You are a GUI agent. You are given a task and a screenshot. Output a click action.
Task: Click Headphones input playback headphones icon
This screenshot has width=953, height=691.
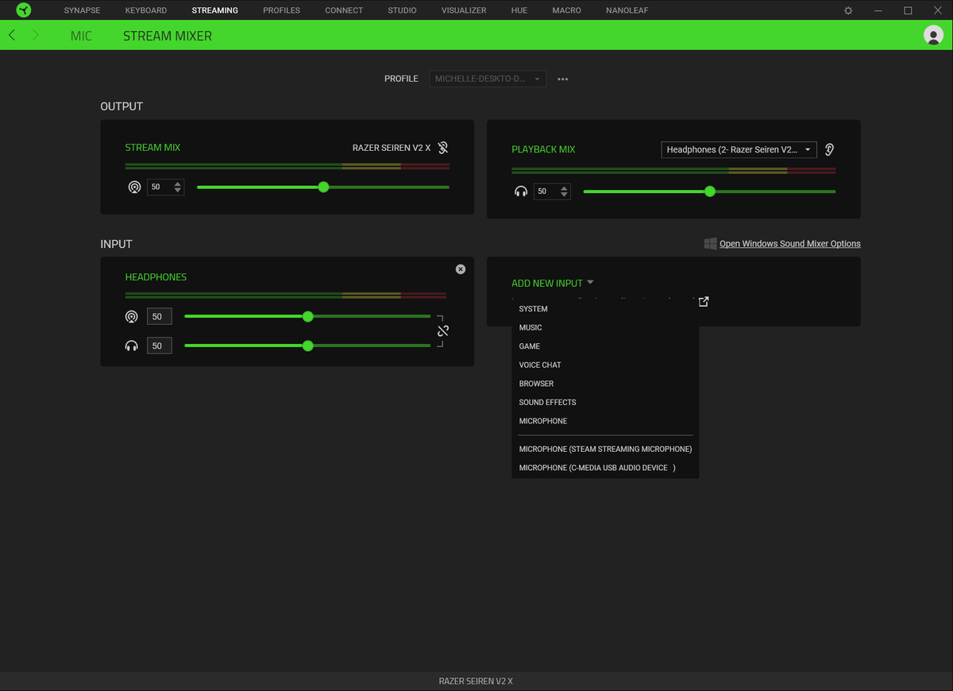point(132,345)
